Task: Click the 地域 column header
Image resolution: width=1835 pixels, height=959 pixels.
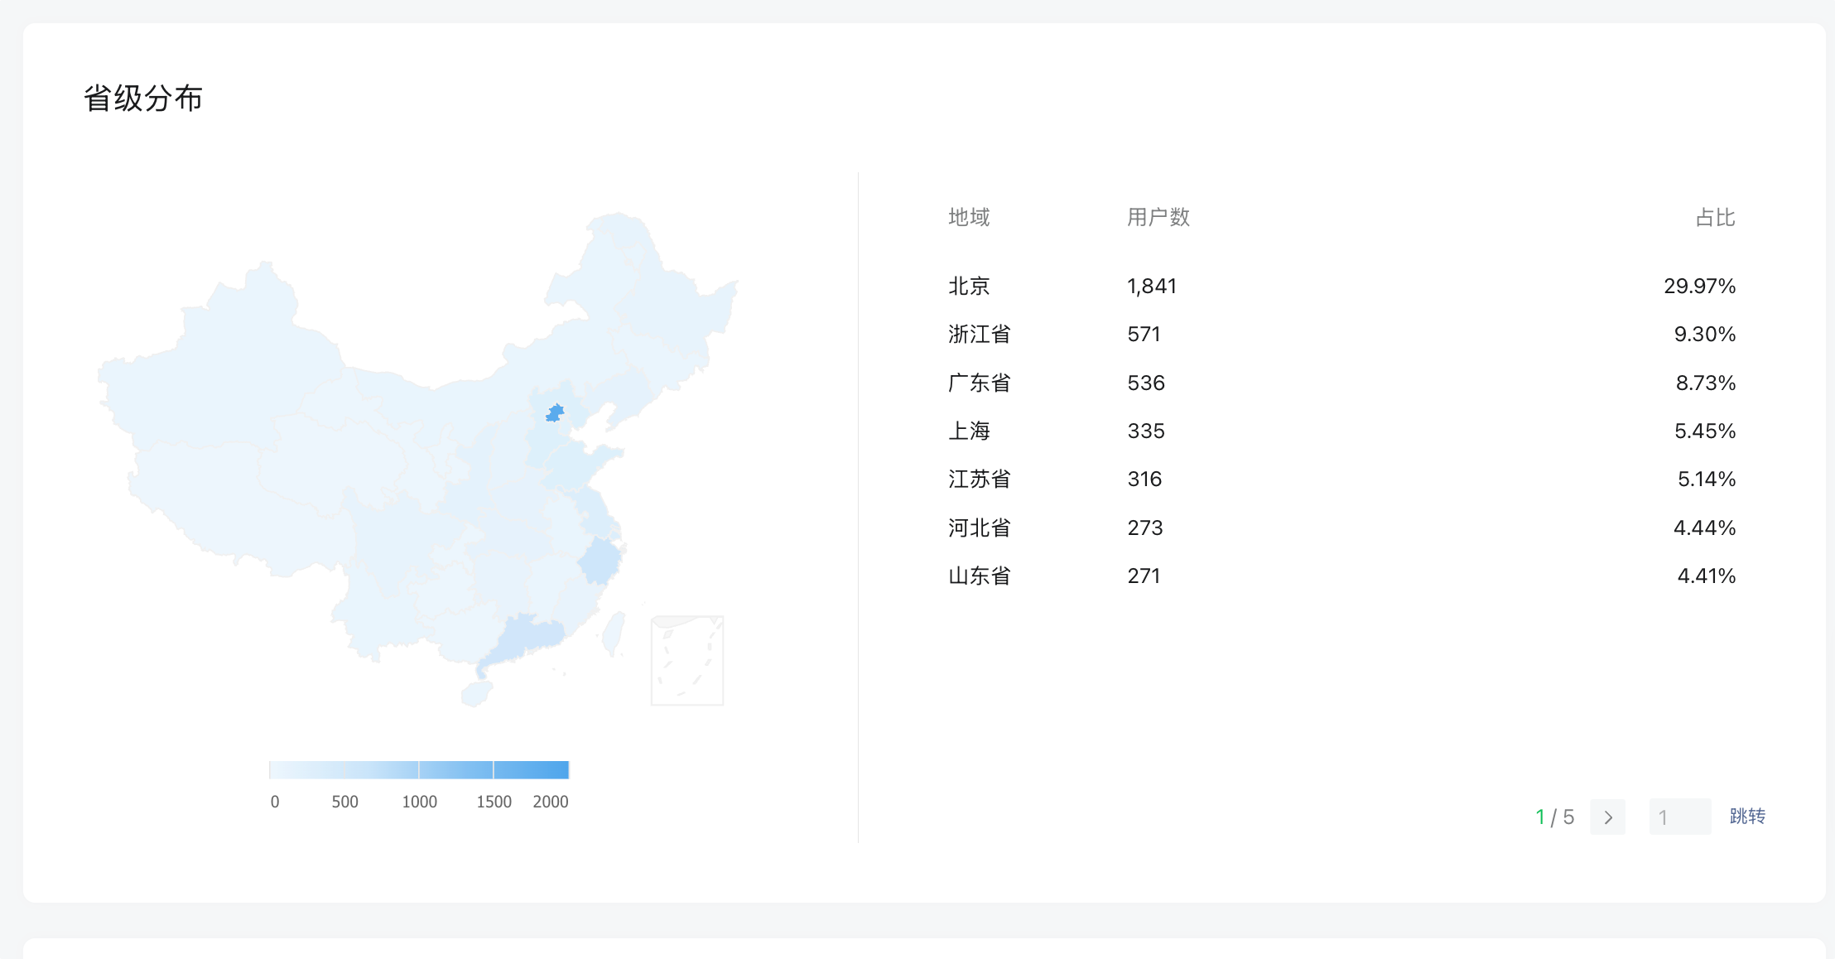Action: (x=969, y=218)
